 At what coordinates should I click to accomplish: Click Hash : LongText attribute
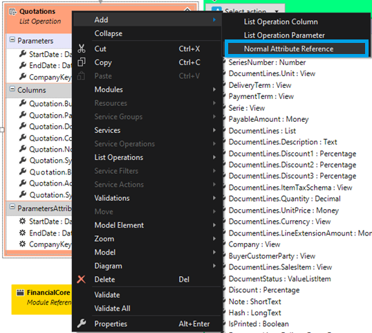(254, 312)
